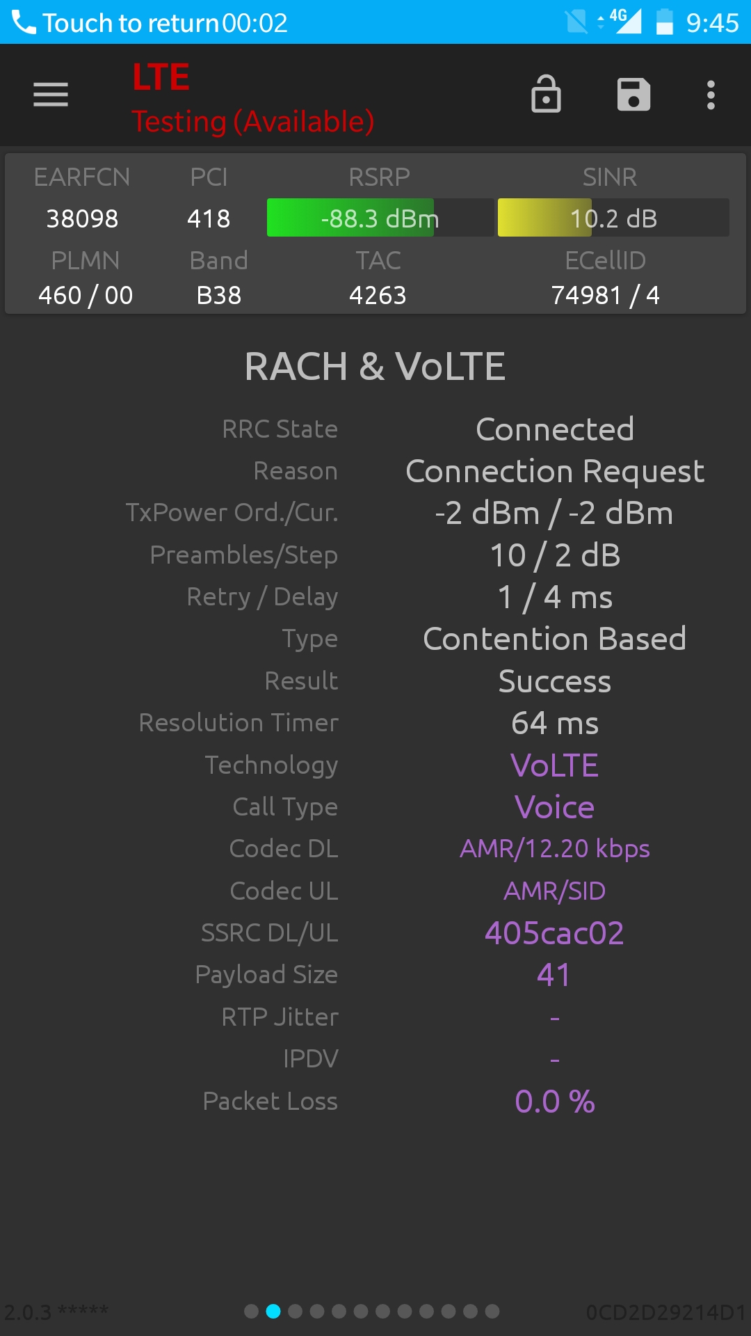Tap the RACH & VoLTE heading
The image size is (751, 1336).
(x=375, y=367)
